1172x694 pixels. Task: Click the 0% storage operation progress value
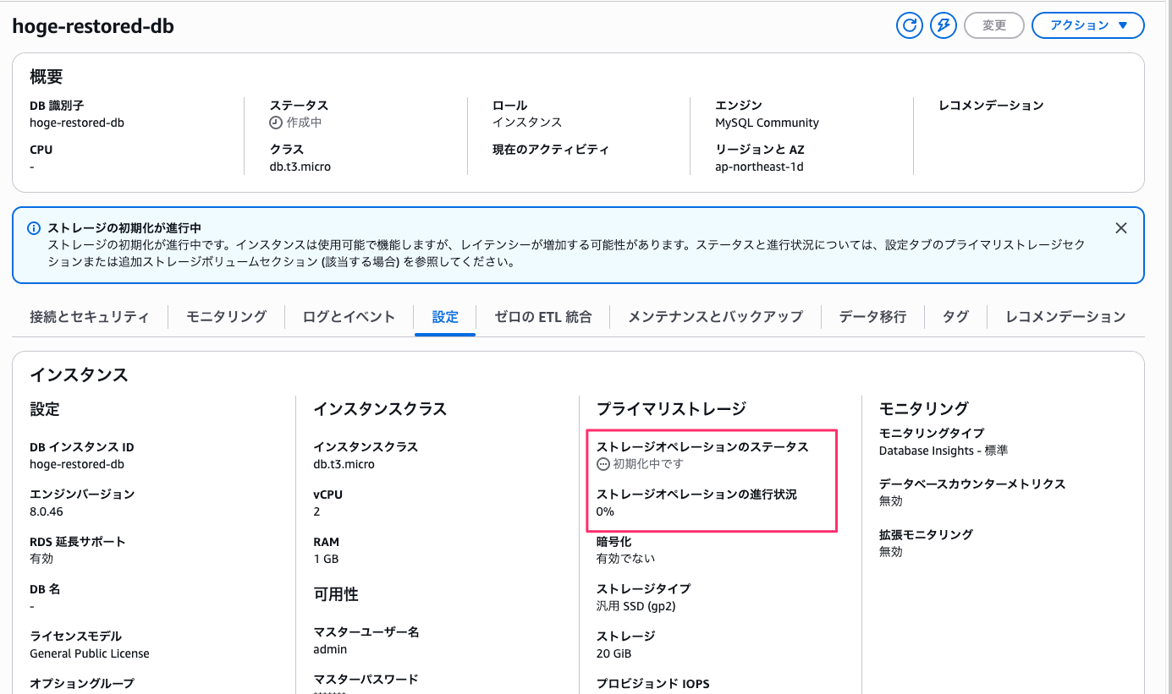[x=605, y=511]
